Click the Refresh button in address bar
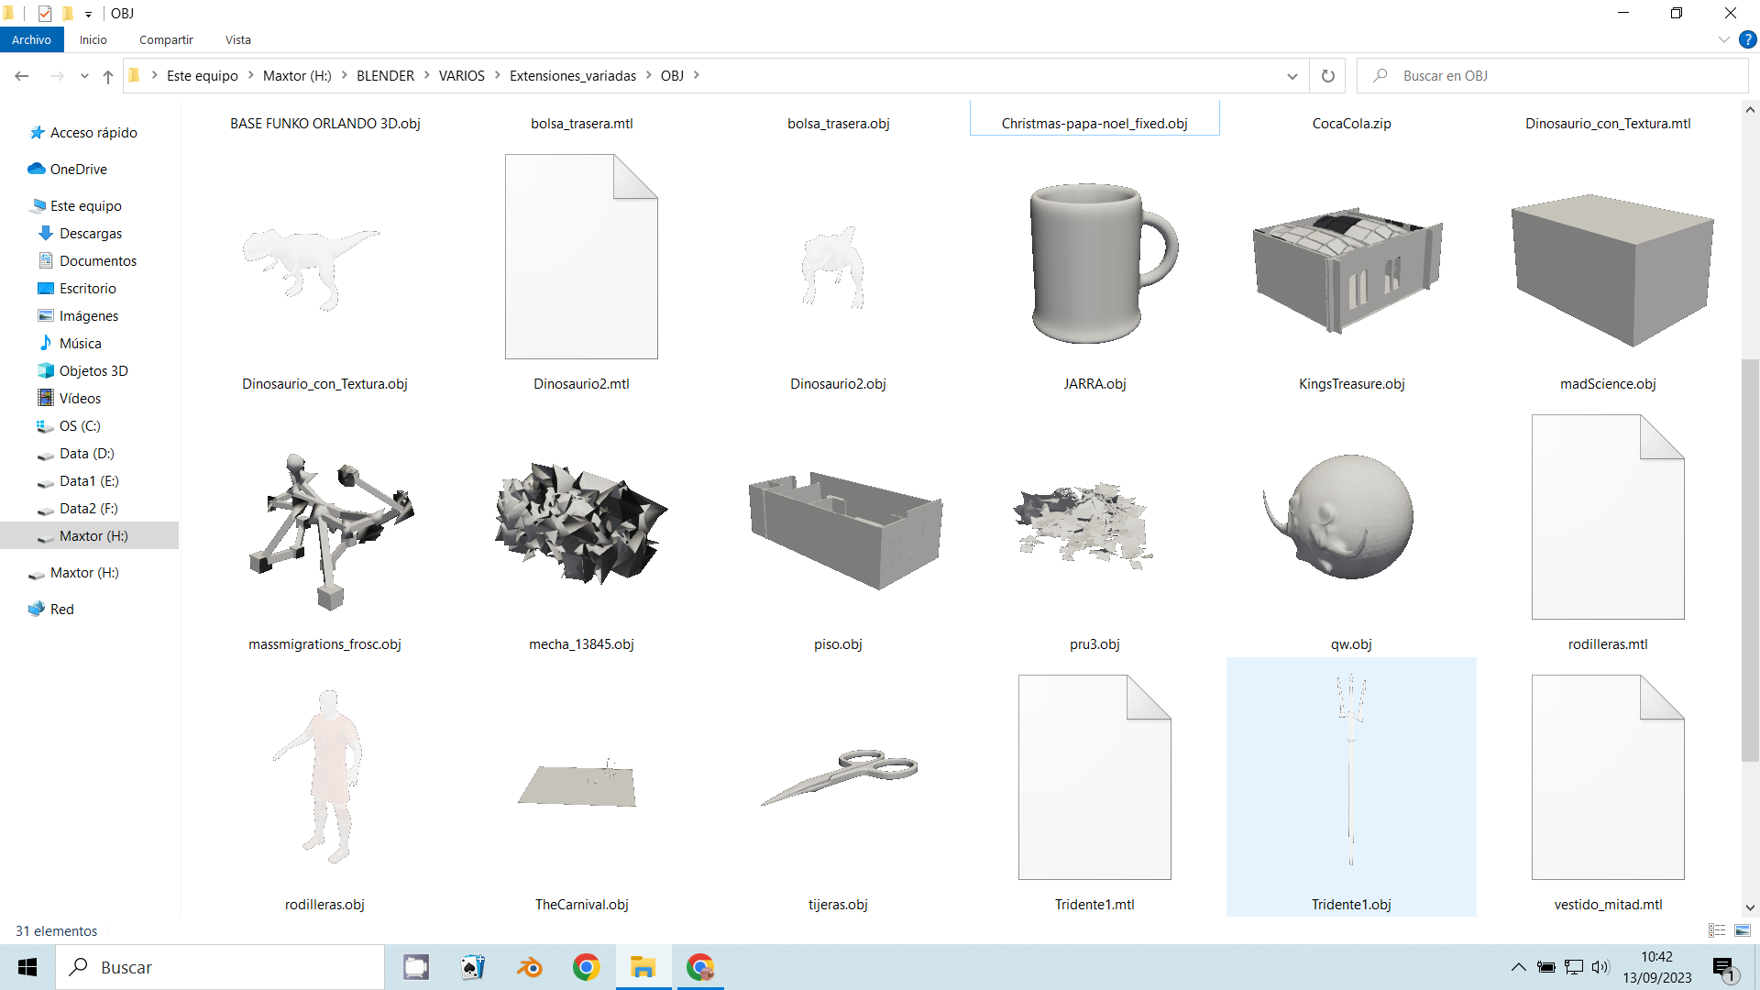The height and width of the screenshot is (990, 1760). tap(1327, 76)
